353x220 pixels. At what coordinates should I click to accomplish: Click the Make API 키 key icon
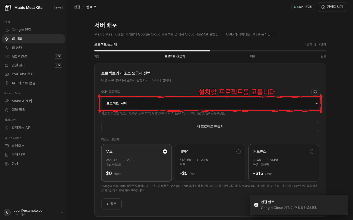[x=7, y=101]
